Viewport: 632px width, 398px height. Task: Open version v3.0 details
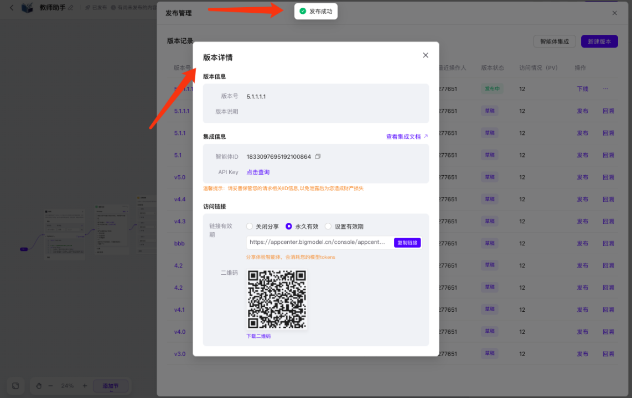click(180, 354)
